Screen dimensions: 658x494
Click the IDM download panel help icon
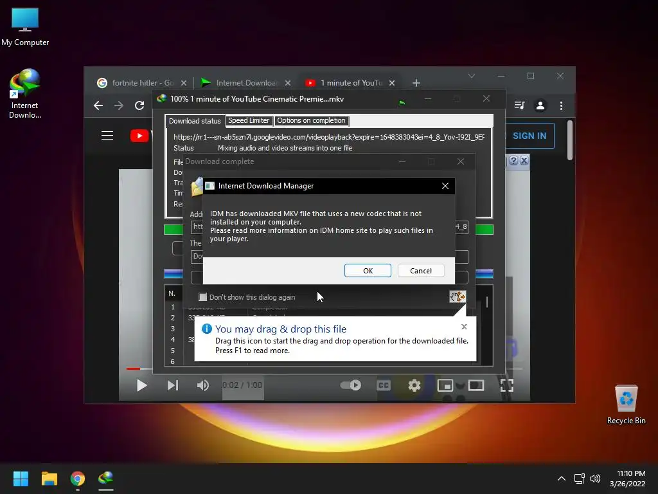click(x=513, y=160)
